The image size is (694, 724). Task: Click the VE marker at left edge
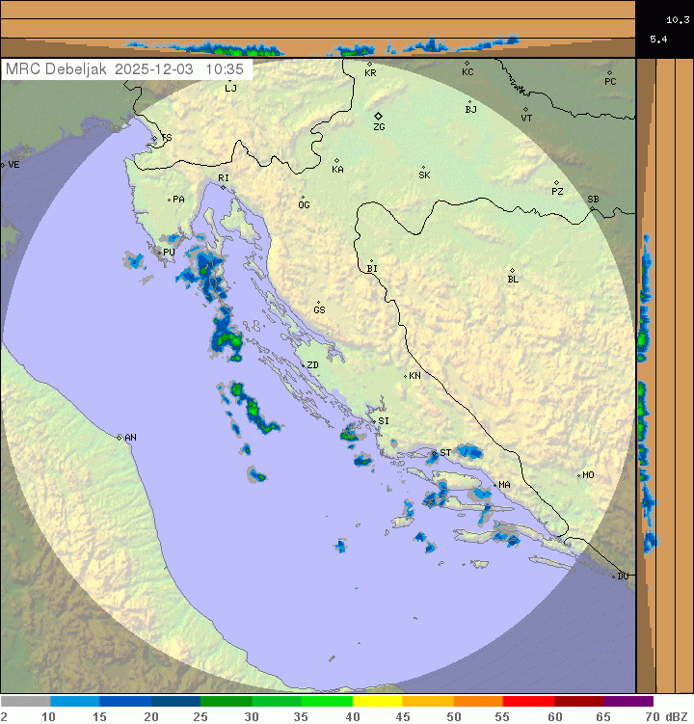(x=3, y=165)
